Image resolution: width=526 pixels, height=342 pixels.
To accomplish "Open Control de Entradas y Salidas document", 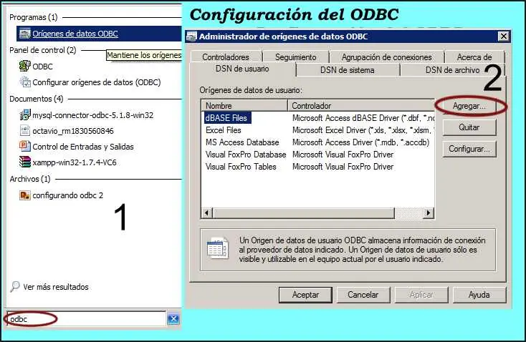I will 83,147.
